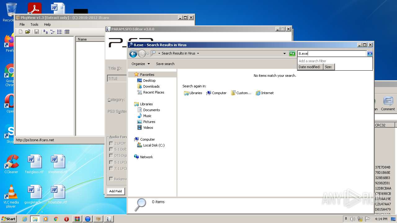
Task: Add the Size search filter
Action: (328, 67)
